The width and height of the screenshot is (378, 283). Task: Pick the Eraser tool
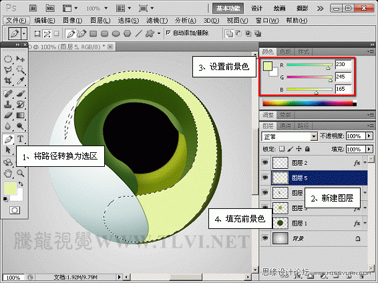point(8,115)
